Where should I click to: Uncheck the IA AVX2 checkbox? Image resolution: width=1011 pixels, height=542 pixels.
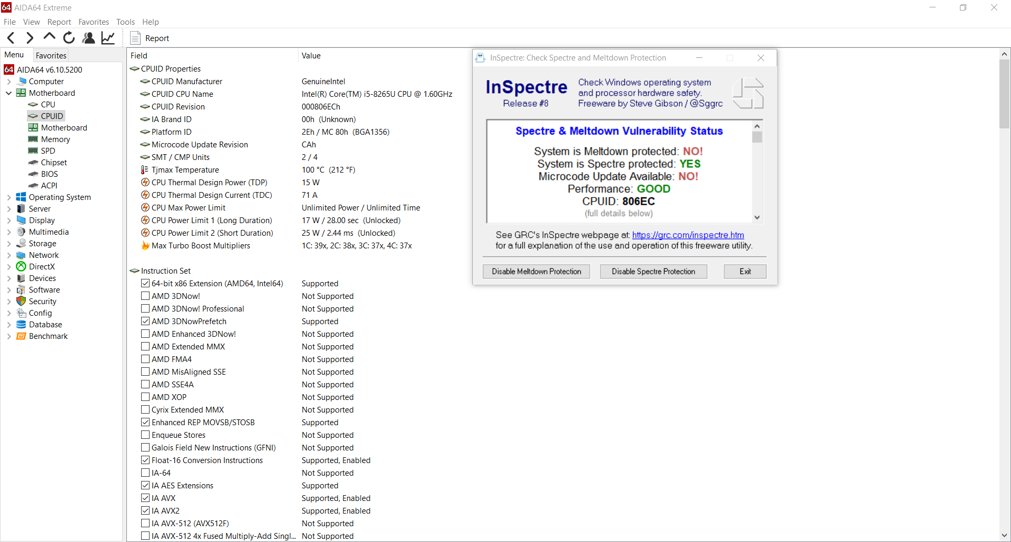[145, 511]
